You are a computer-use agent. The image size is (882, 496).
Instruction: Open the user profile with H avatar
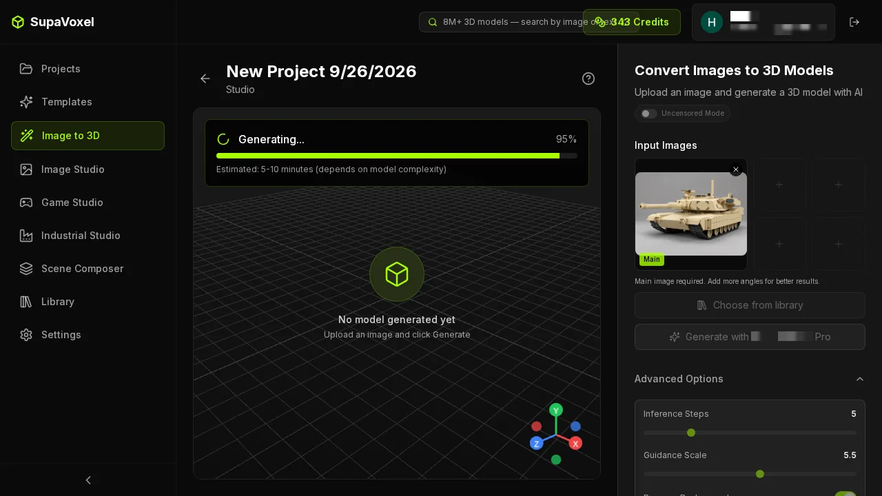[x=763, y=22]
